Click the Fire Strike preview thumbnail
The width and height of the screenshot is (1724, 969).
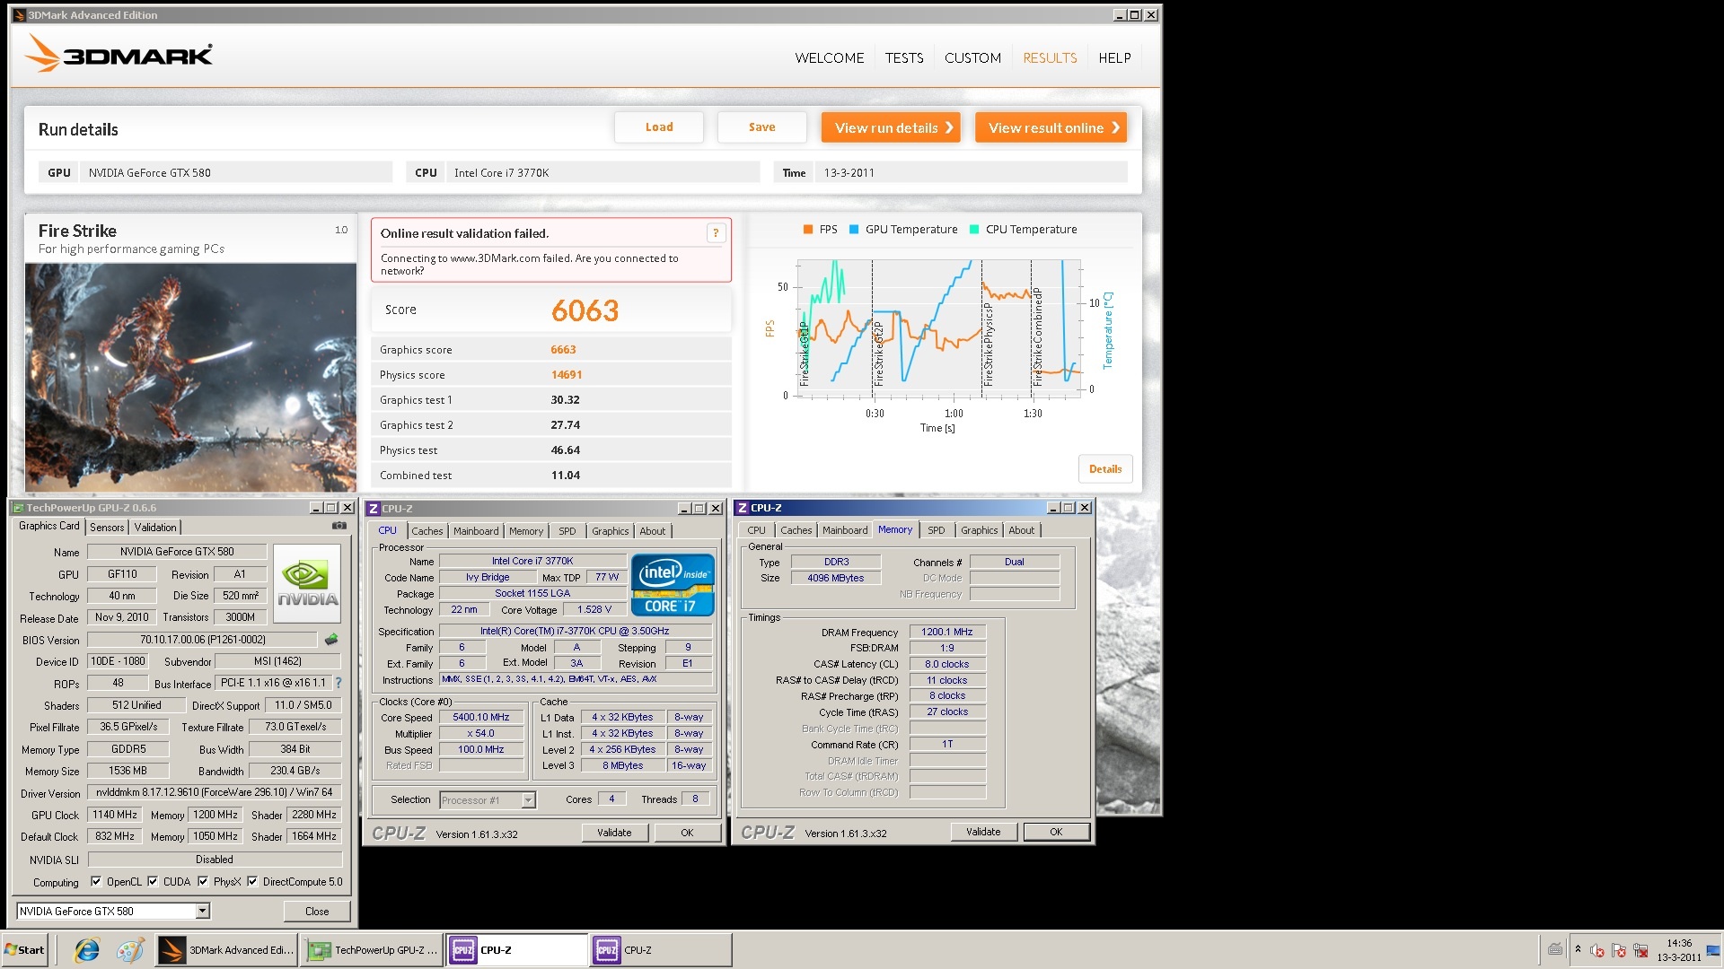(190, 377)
